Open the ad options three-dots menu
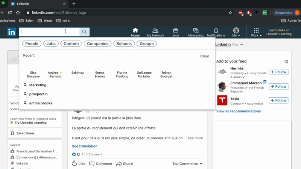Image resolution: width=301 pixels, height=169 pixels. coord(242,44)
